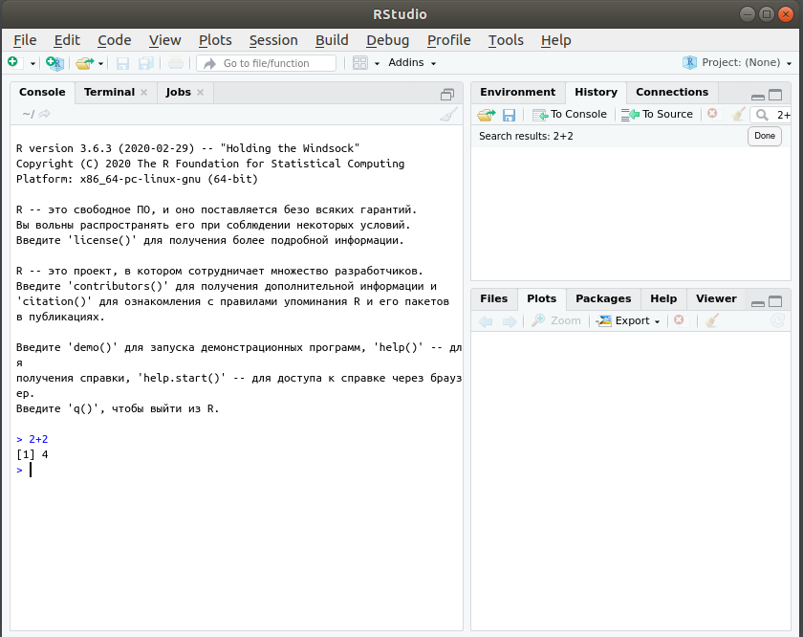This screenshot has width=803, height=637.
Task: Open the Build menu
Action: 332,40
